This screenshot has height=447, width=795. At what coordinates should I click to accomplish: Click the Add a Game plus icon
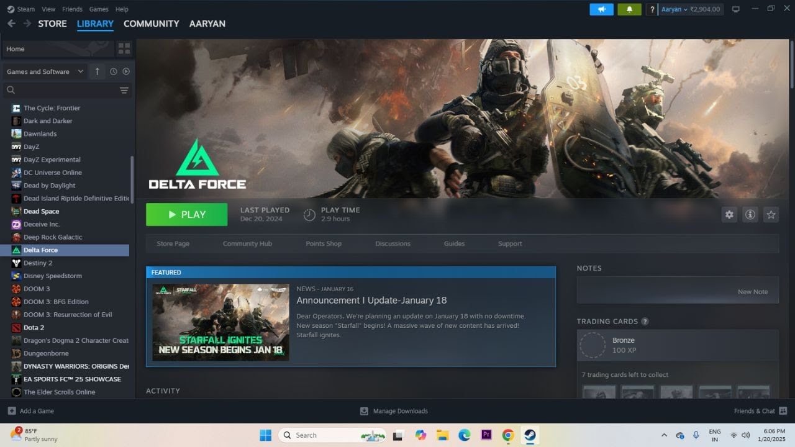click(11, 411)
